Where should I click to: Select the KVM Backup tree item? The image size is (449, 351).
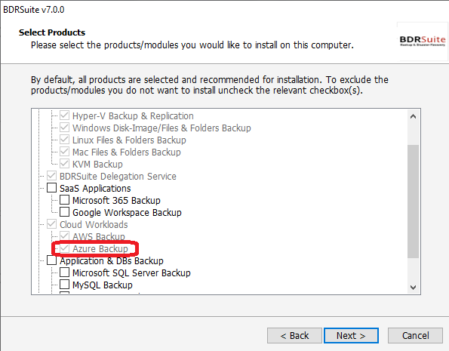point(97,165)
